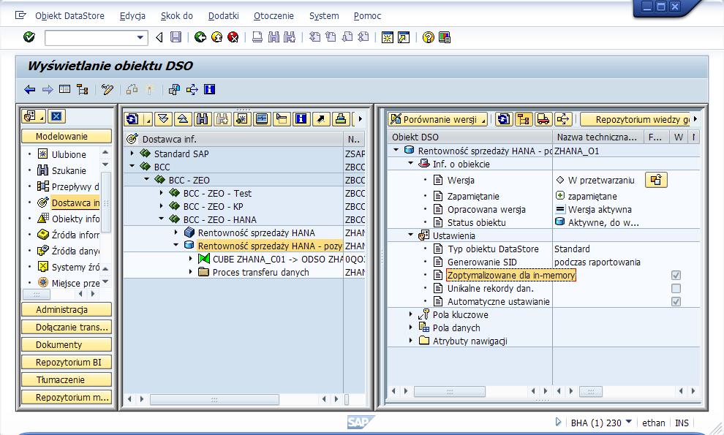Click the version switch button next to W przetwarzaniu
724x435 pixels.
click(656, 180)
